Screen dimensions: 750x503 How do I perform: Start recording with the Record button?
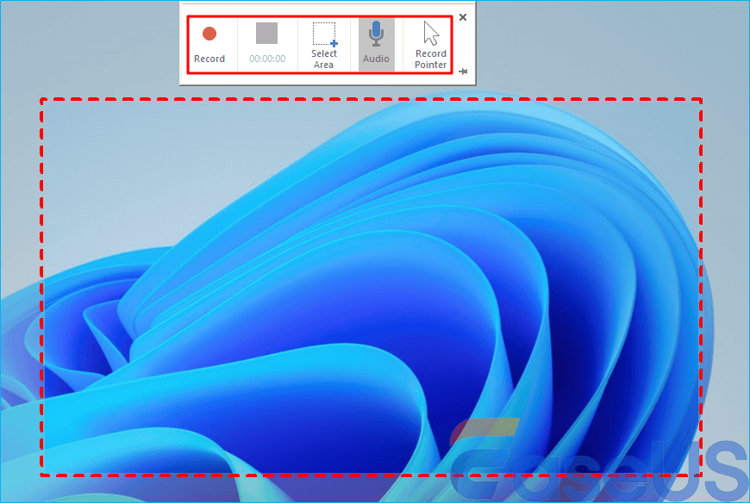click(x=209, y=45)
